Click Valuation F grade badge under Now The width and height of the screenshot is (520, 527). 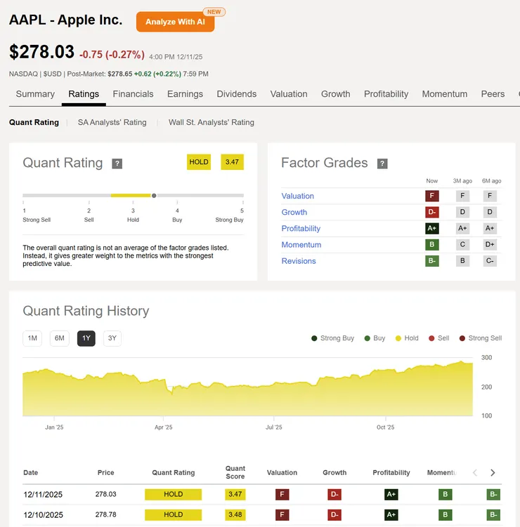[x=432, y=196]
